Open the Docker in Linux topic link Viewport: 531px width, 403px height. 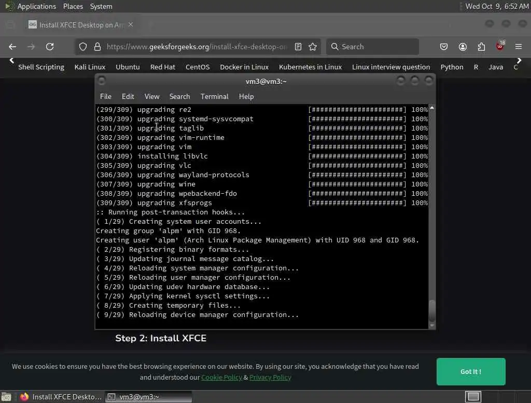click(244, 67)
